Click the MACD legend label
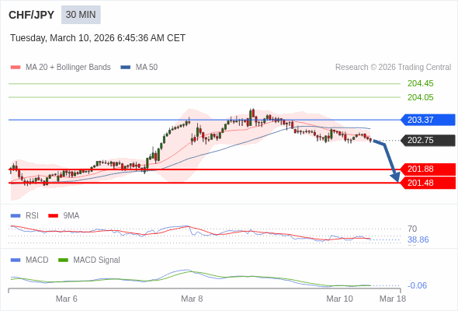 coord(37,260)
